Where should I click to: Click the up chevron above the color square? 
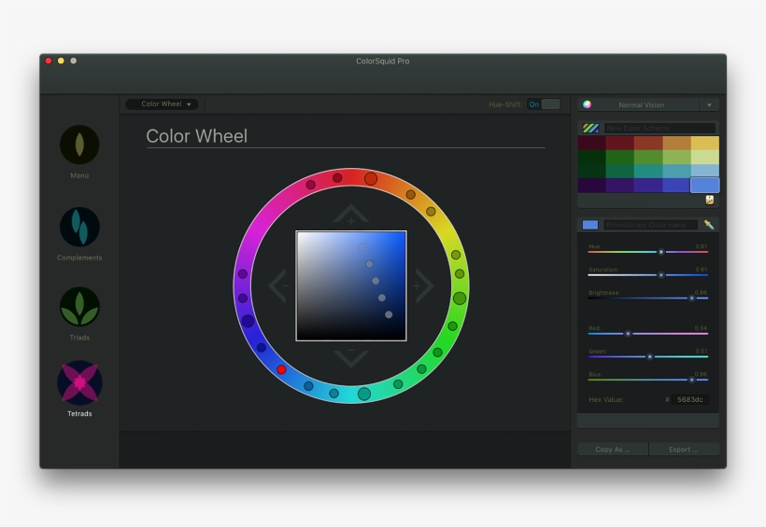350,214
